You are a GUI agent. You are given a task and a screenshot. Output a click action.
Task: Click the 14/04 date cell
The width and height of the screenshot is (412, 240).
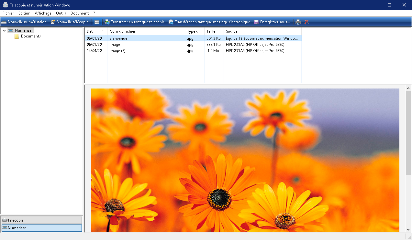(x=95, y=51)
